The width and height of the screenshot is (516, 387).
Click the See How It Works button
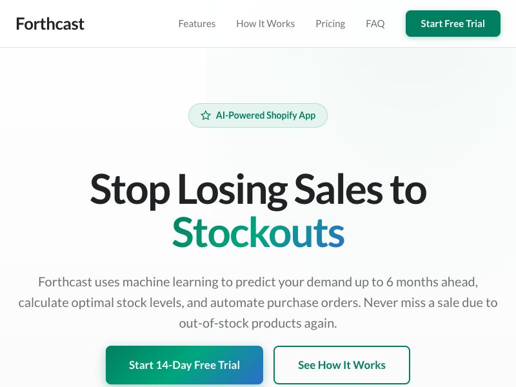[341, 365]
